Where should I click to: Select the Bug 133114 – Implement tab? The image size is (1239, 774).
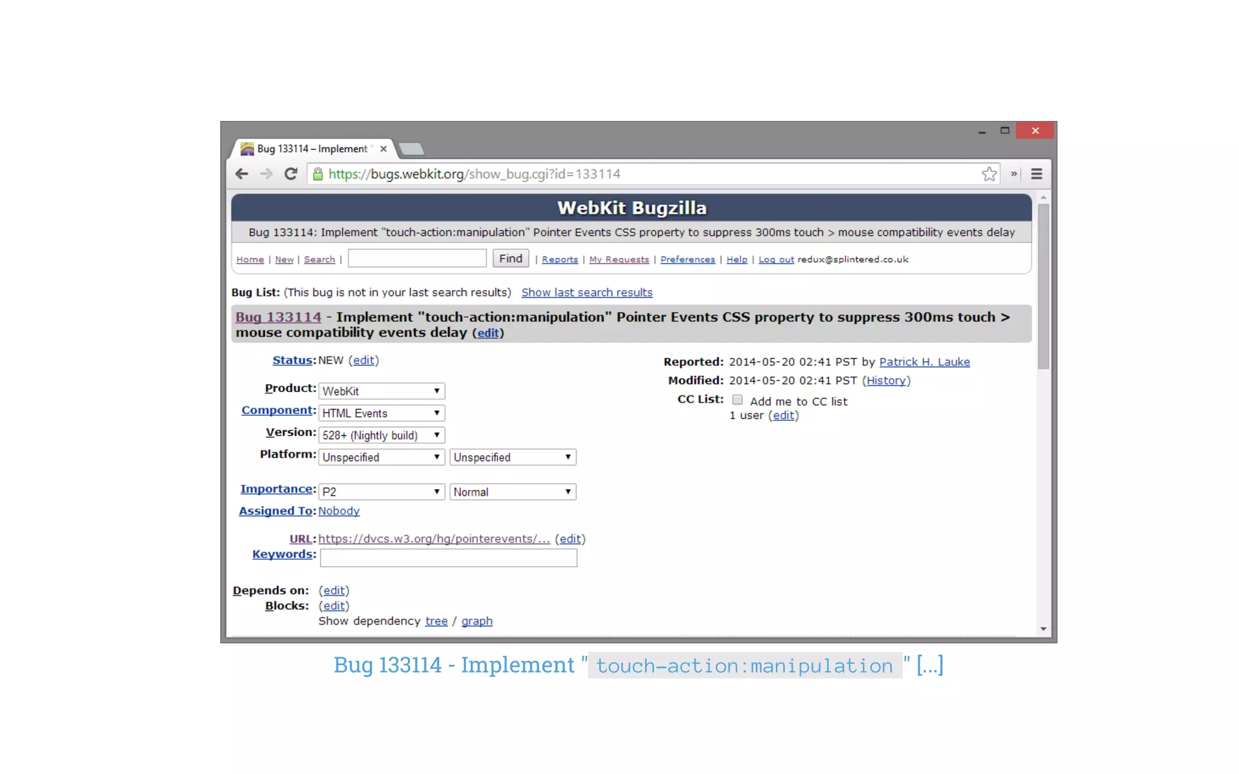click(312, 149)
